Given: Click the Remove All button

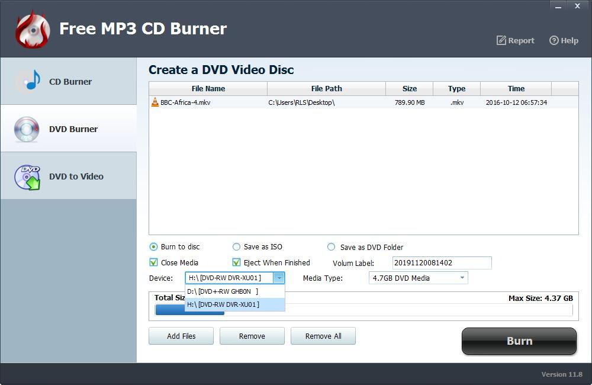Looking at the screenshot, I should point(323,336).
